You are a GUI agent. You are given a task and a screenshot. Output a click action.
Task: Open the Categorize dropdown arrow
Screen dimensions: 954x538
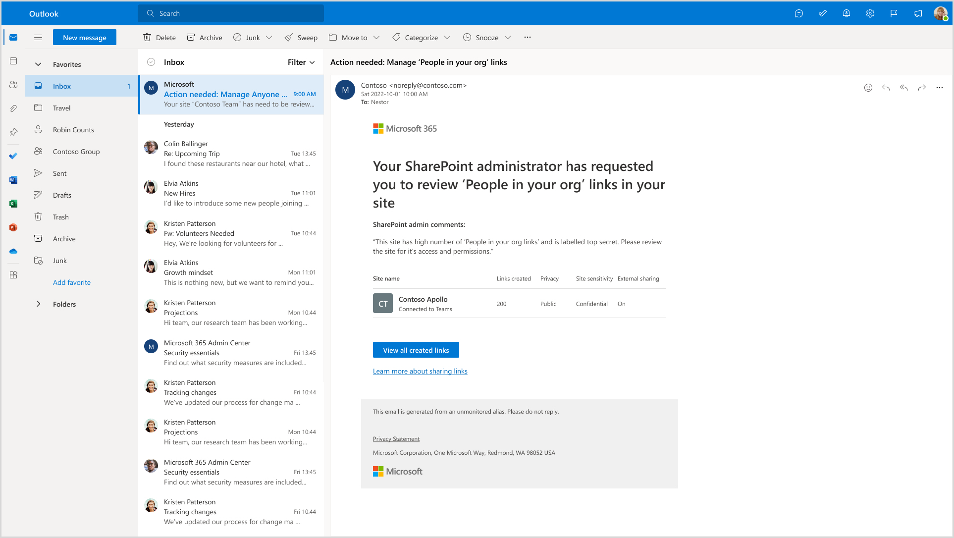[x=447, y=38]
